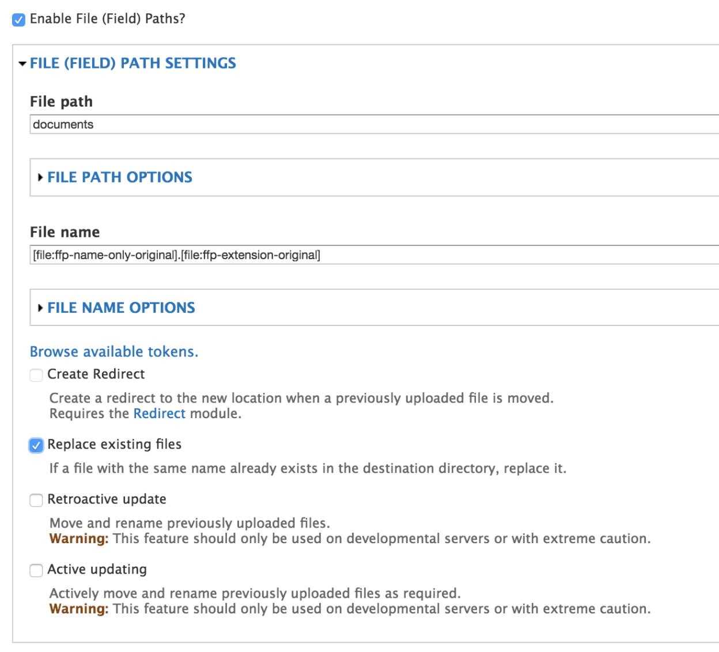Viewport: 719px width, 652px height.
Task: Open the Browse available tokens link
Action: pos(114,352)
